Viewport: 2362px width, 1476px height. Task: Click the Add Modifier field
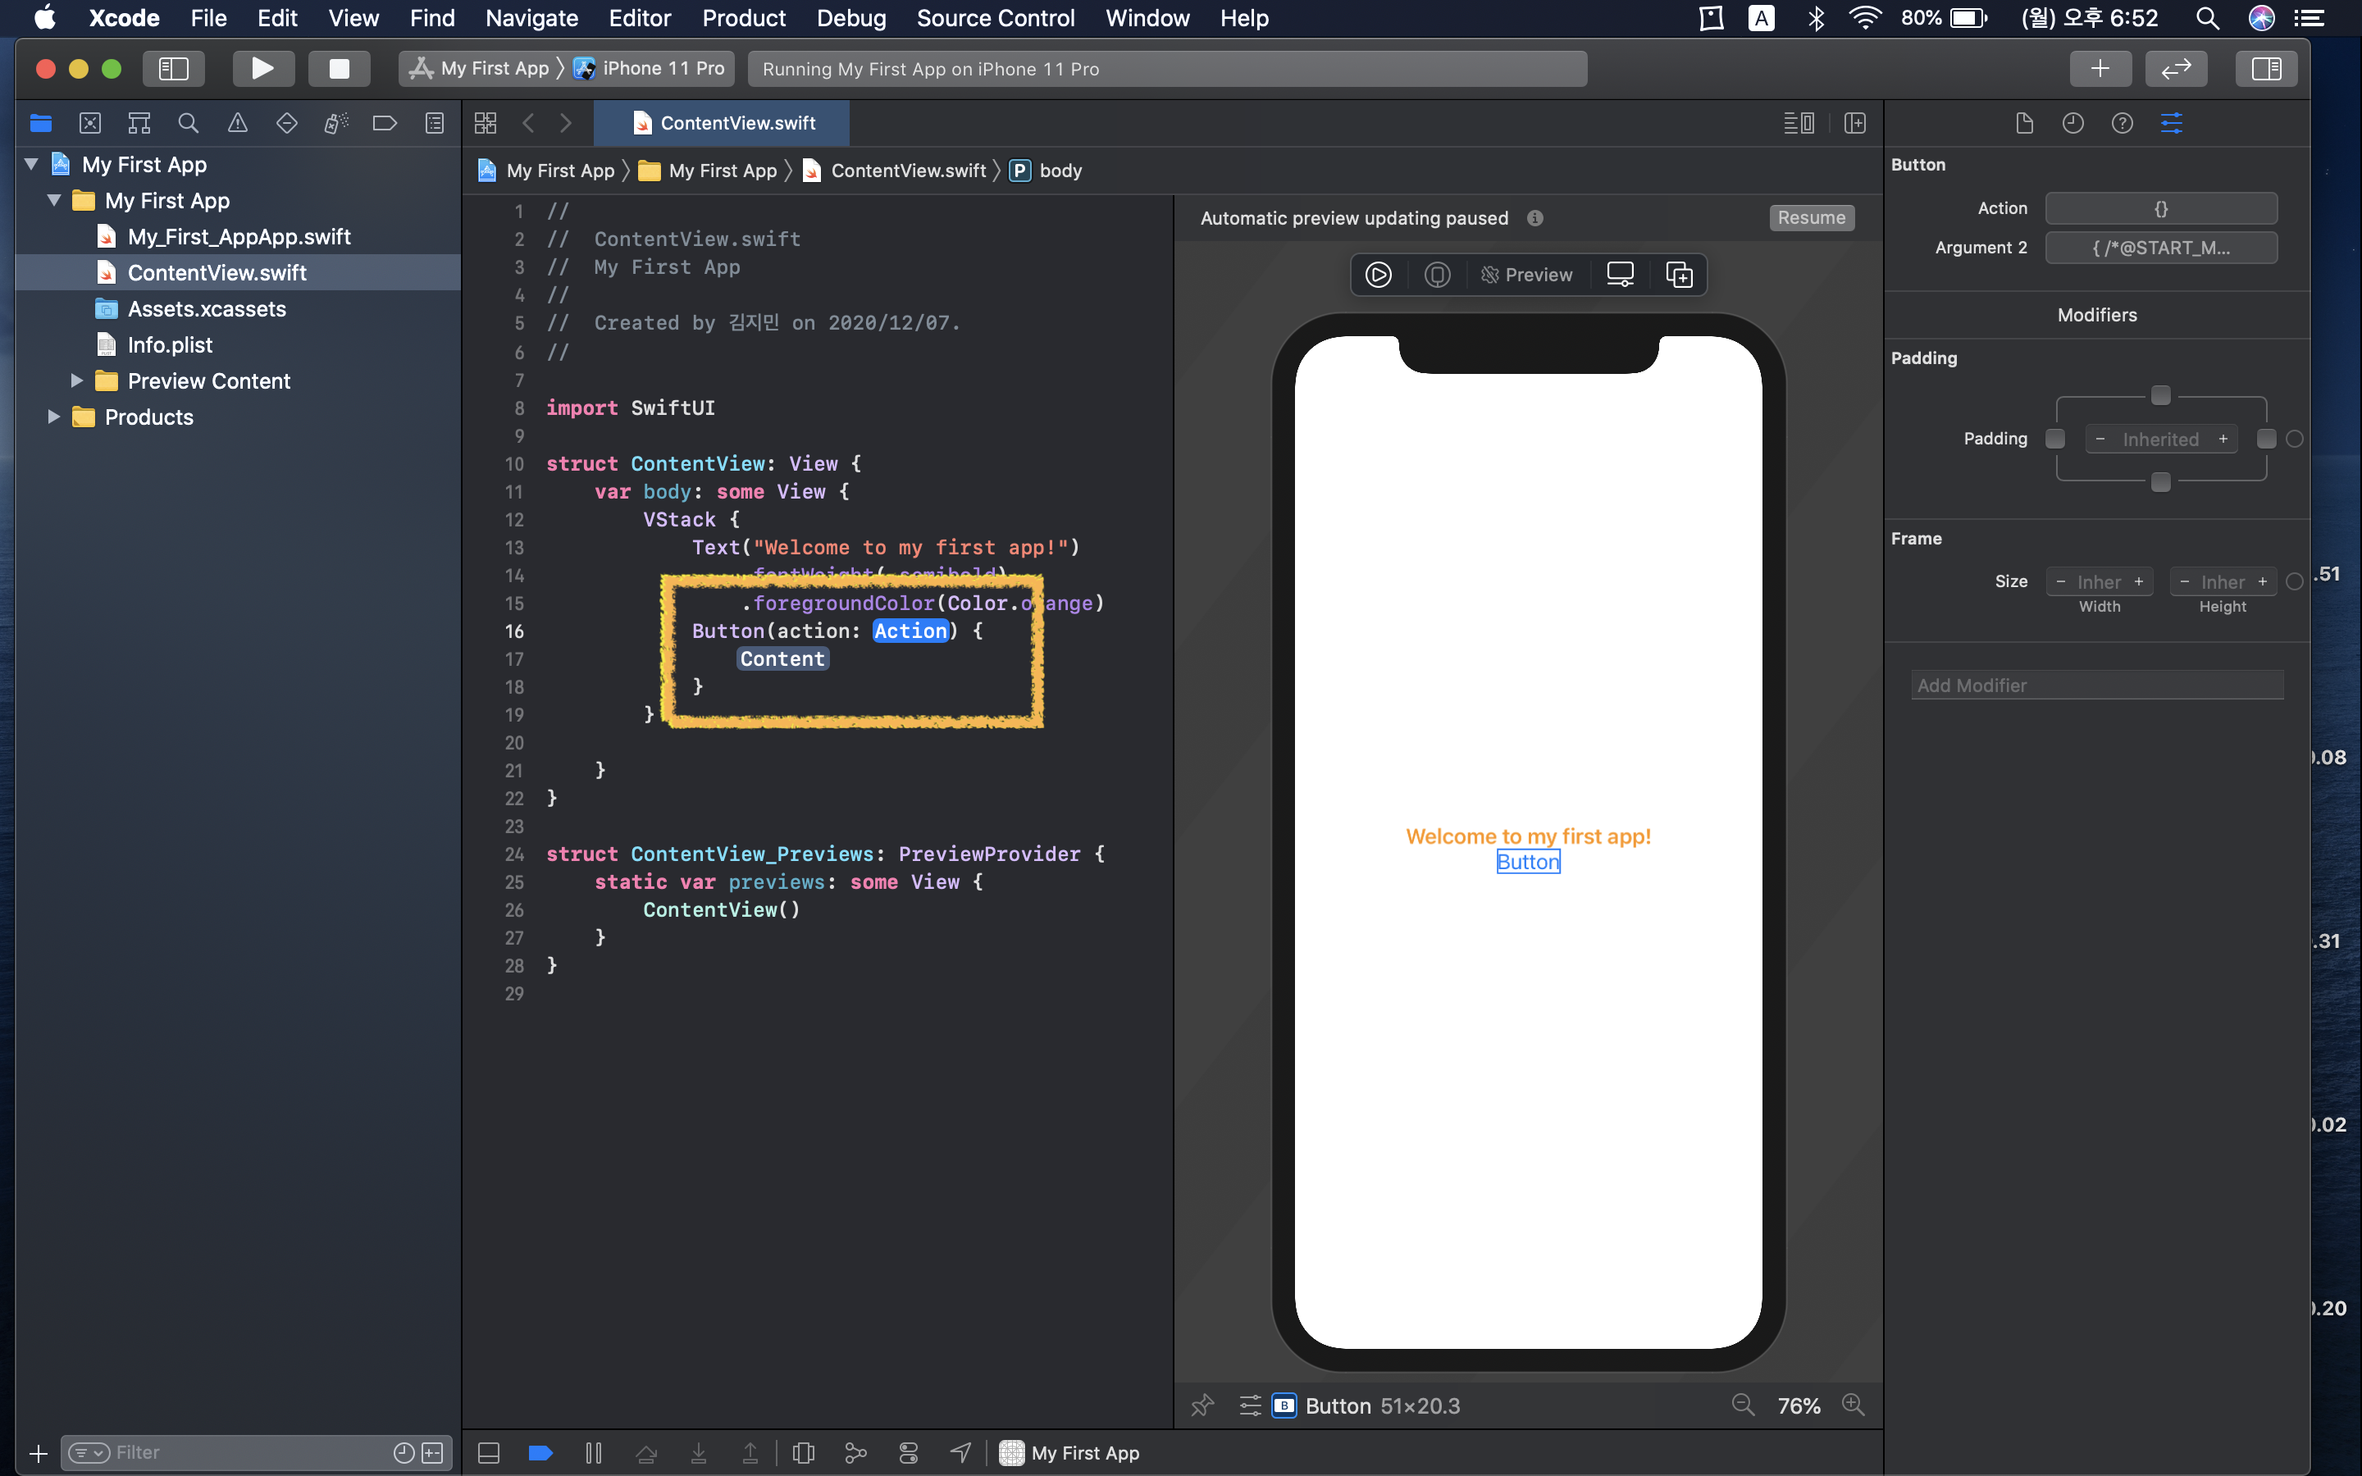(2096, 686)
